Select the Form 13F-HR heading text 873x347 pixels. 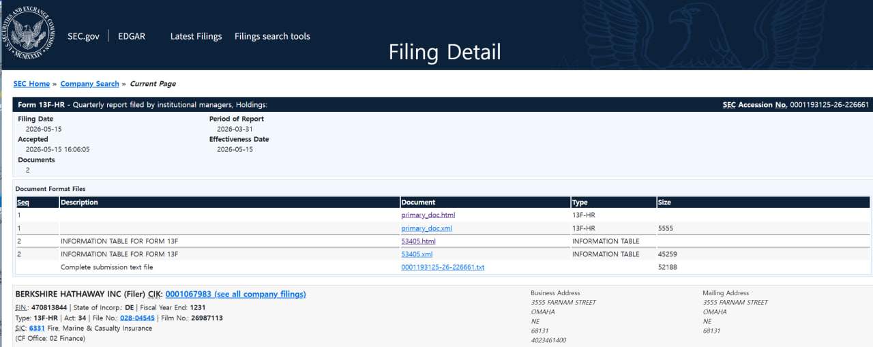pyautogui.click(x=42, y=105)
